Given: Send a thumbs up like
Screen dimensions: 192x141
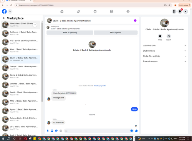Looking at the screenshot, I should (x=136, y=131).
